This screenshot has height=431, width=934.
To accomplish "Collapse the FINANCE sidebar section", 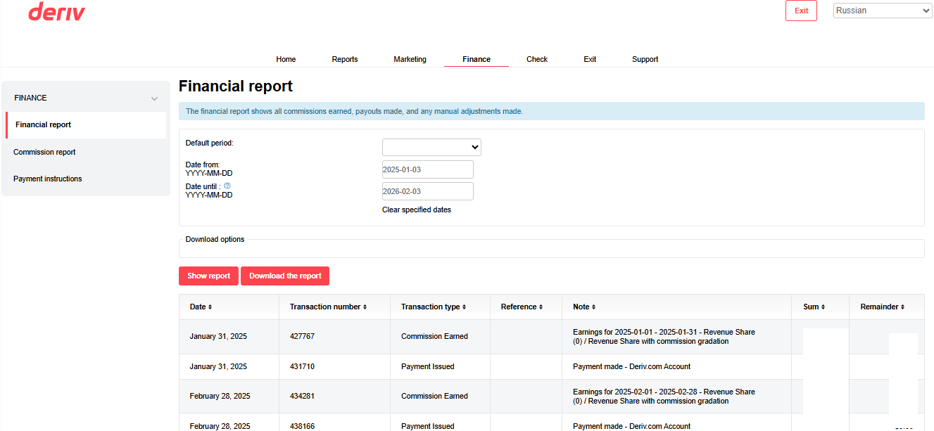I will (x=154, y=98).
